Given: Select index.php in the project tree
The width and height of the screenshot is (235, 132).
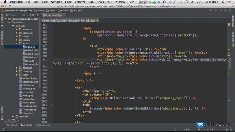Looking at the screenshot, I should click(x=26, y=96).
